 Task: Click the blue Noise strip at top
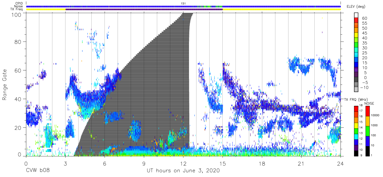click(183, 6)
